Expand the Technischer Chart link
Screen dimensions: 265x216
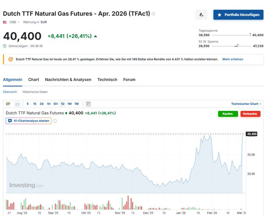(x=246, y=104)
